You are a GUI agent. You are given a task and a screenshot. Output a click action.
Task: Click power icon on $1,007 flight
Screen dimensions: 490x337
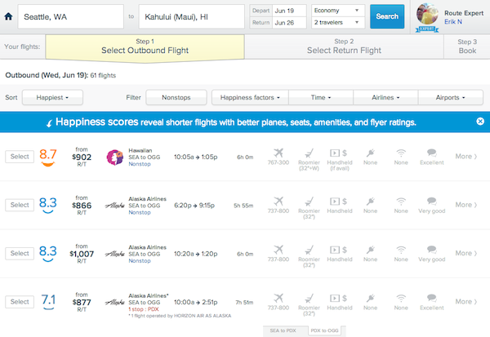(x=370, y=250)
